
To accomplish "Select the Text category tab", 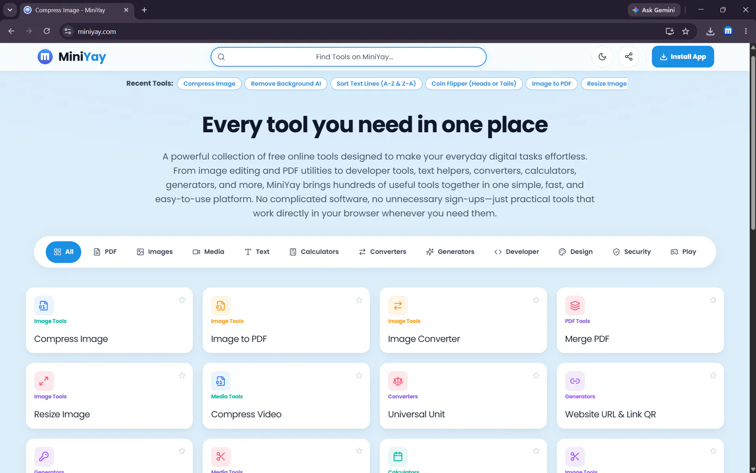I will tap(257, 252).
